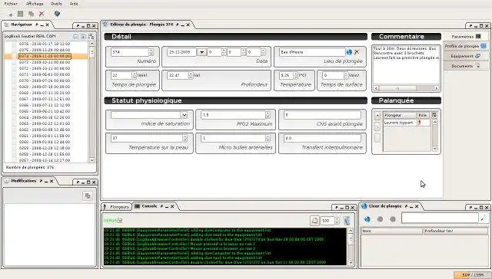Clear dive site with the X icon
The width and height of the screenshot is (492, 279).
tap(357, 52)
